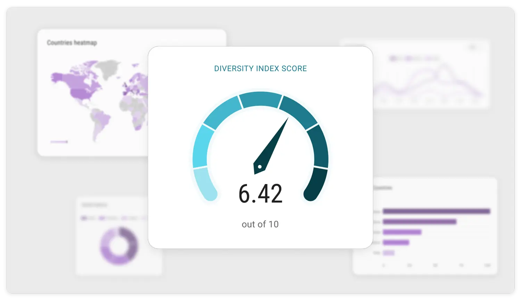Screen dimensions: 521x300
Task: Click the second bar in the bar chart
Action: click(420, 222)
